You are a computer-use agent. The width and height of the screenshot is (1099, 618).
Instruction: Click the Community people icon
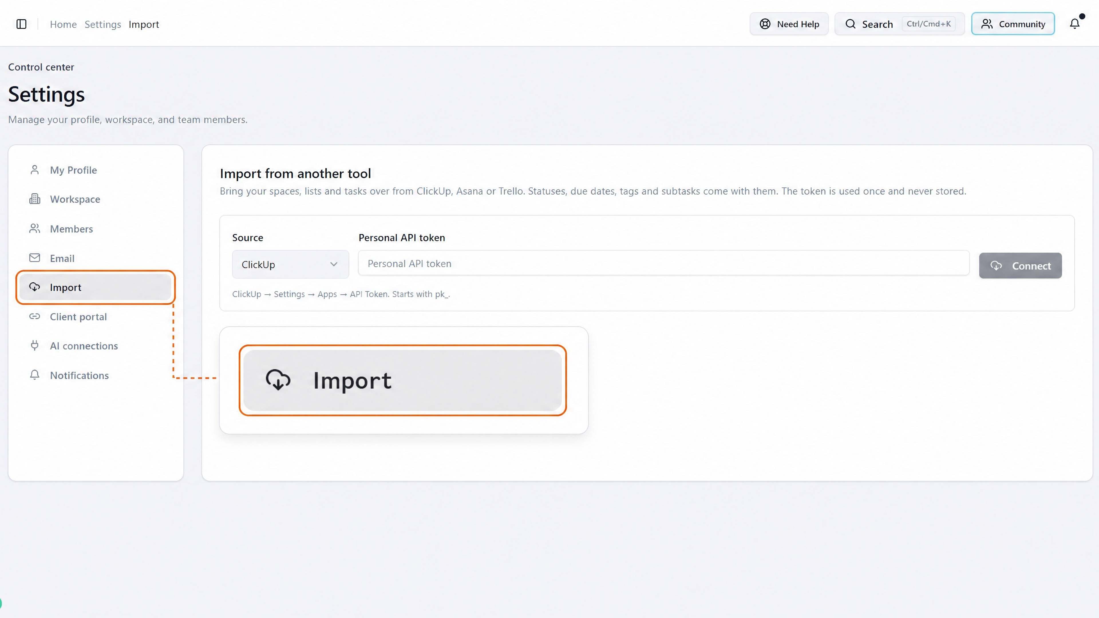986,24
